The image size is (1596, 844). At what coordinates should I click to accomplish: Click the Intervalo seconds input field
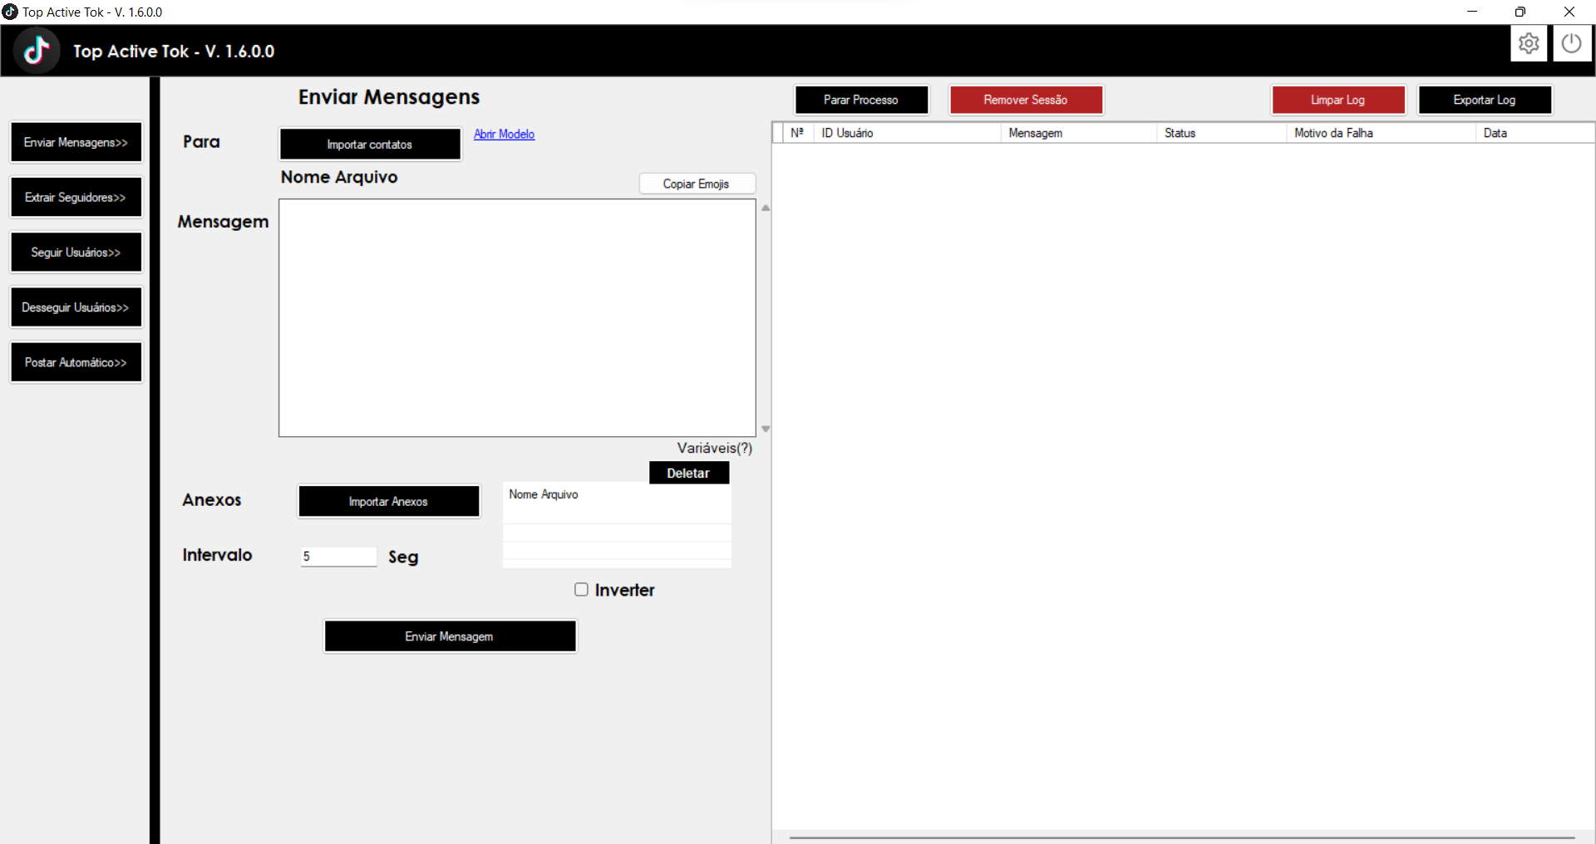pyautogui.click(x=337, y=557)
